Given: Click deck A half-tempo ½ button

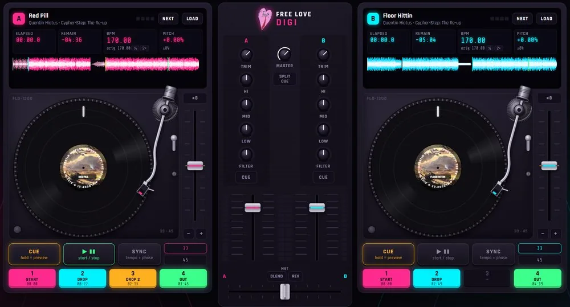Looking at the screenshot, I should [136, 48].
